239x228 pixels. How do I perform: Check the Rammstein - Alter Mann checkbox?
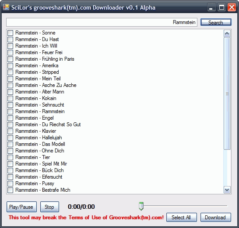10,92
